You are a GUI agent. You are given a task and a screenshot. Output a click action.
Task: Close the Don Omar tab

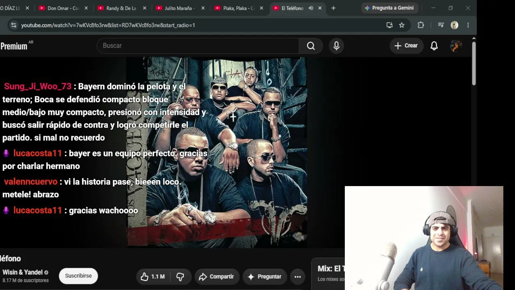[x=86, y=8]
